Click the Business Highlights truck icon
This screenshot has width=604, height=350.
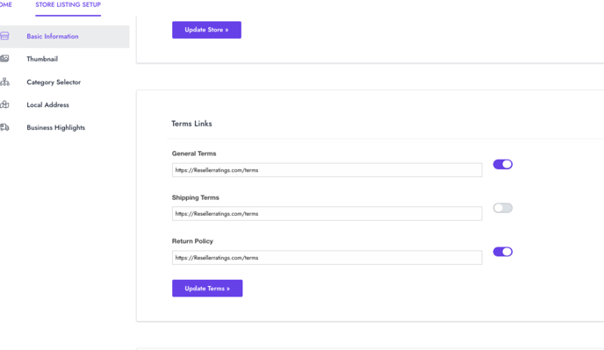pyautogui.click(x=4, y=127)
